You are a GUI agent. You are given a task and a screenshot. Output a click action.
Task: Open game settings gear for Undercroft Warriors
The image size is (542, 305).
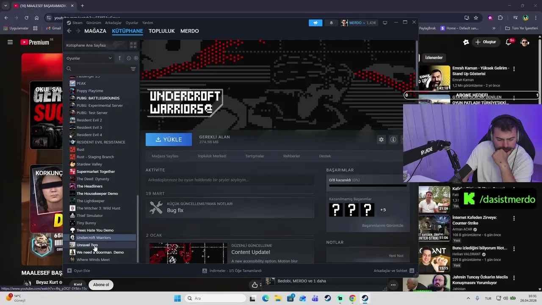point(381,139)
